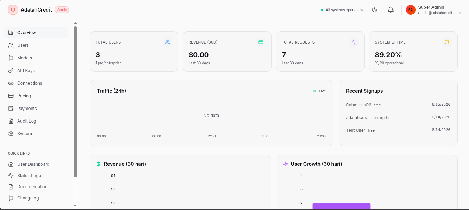Click the purple User Growth bar

click(342, 206)
